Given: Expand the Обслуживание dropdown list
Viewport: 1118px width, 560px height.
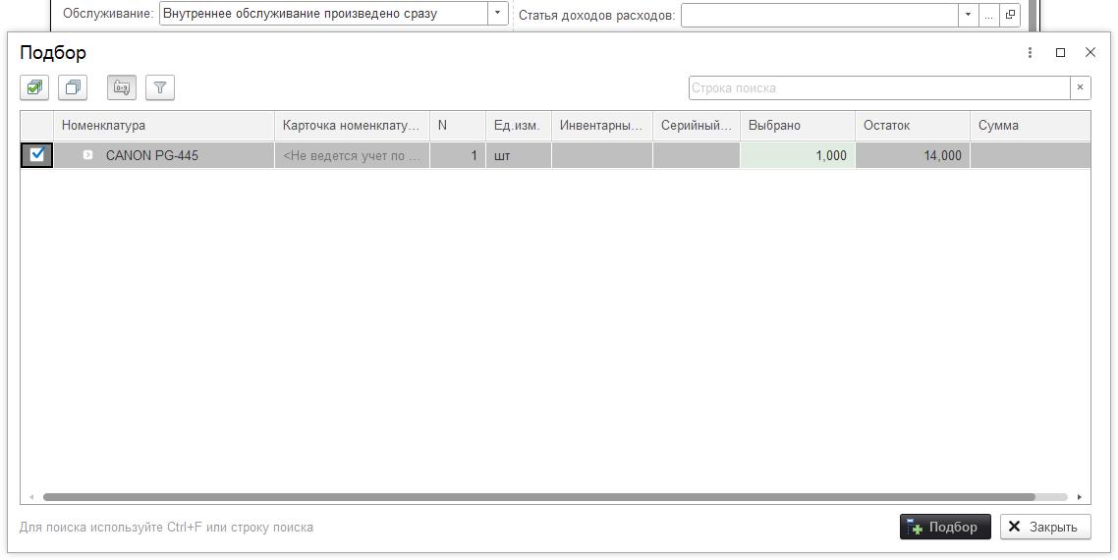Looking at the screenshot, I should tap(498, 14).
